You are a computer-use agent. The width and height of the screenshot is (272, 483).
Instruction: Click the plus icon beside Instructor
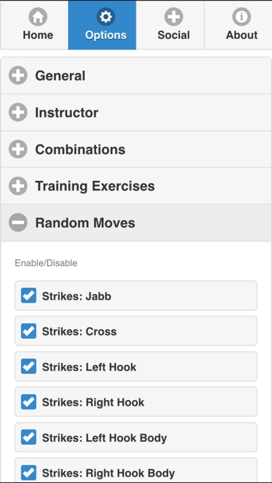point(18,112)
